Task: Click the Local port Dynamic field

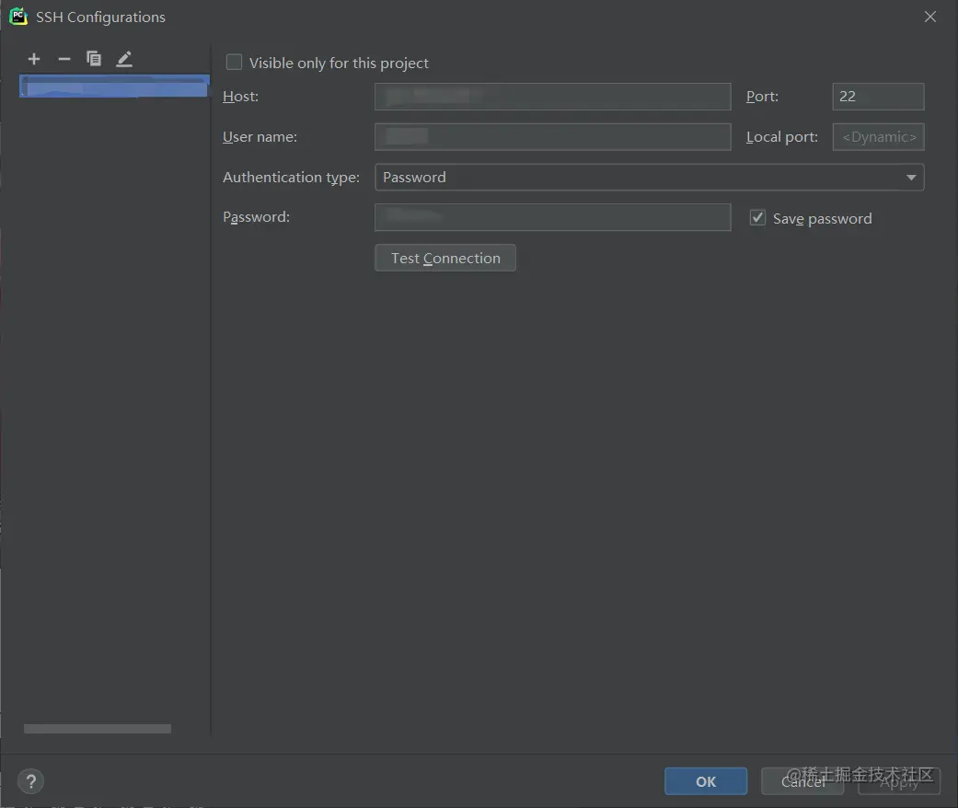Action: click(x=877, y=136)
